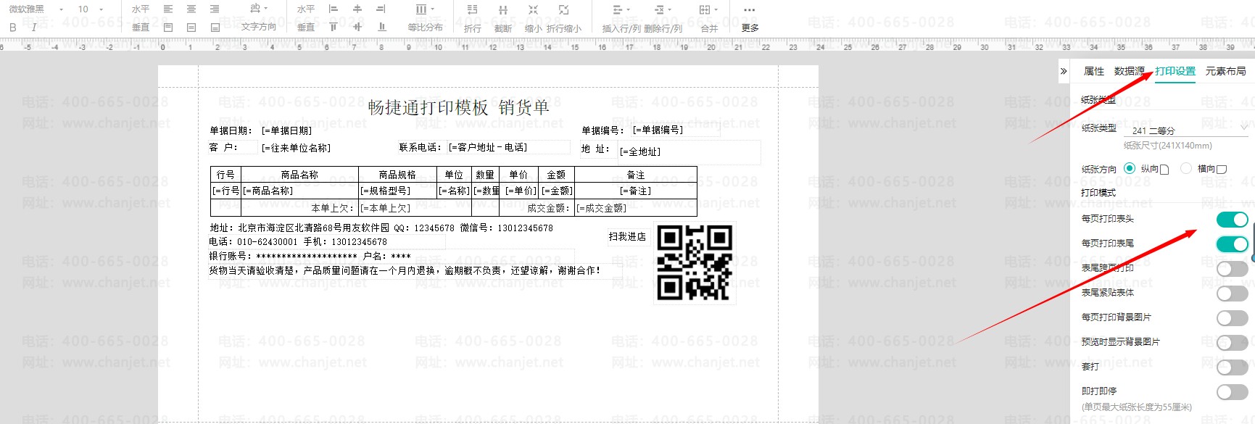Viewport: 1255px width, 424px height.
Task: Select 纵向 portrait orientation
Action: coord(1129,168)
